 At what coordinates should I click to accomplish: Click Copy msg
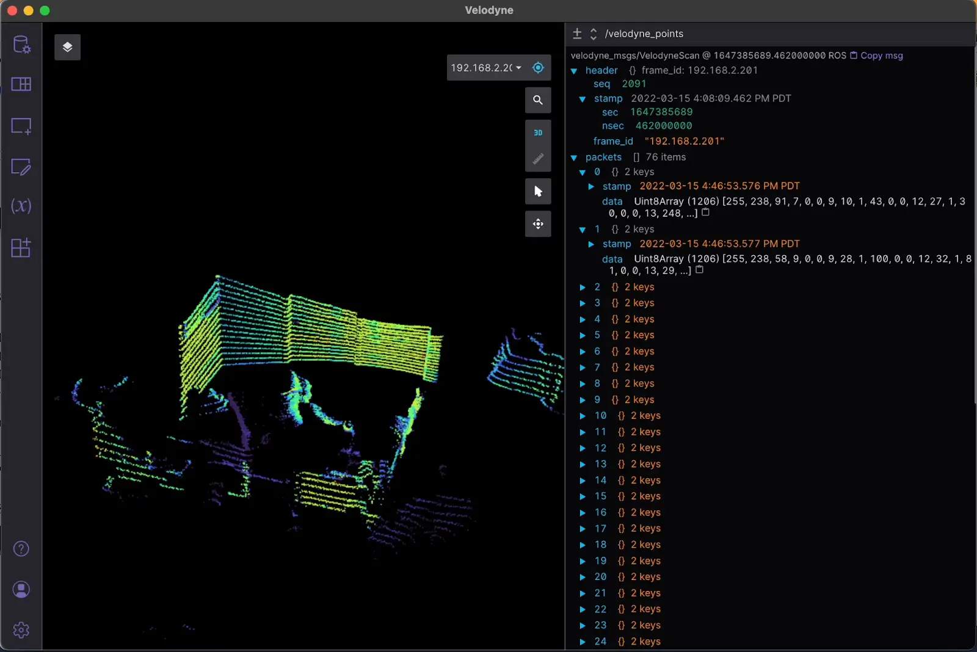(882, 56)
